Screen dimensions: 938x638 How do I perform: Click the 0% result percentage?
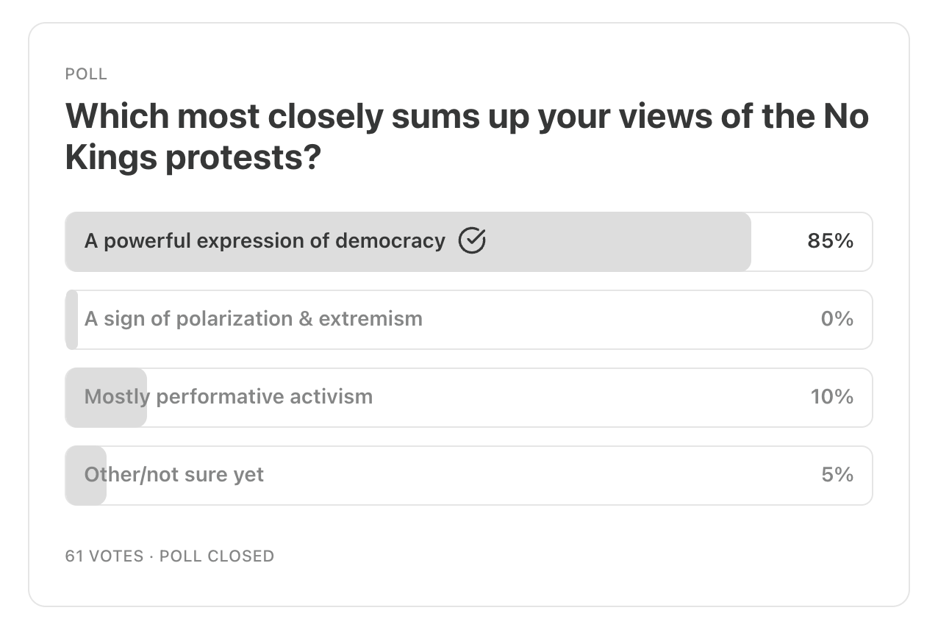pyautogui.click(x=837, y=319)
